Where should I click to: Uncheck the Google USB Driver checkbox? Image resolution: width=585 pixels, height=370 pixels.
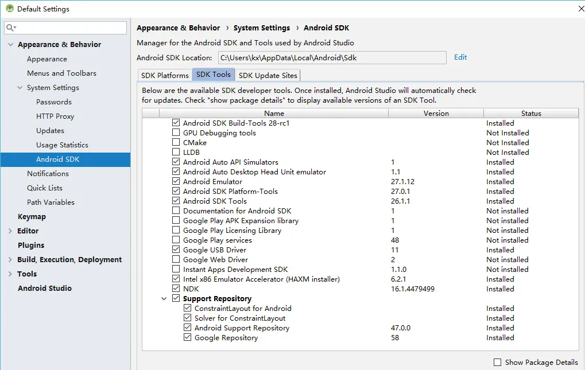[x=176, y=250]
